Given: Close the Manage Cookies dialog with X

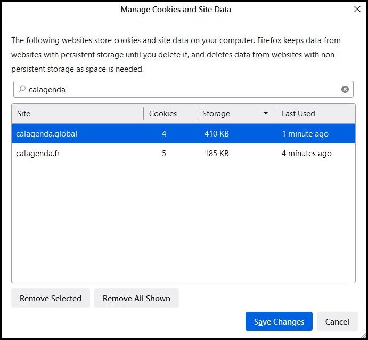Looking at the screenshot, I should tap(357, 10).
